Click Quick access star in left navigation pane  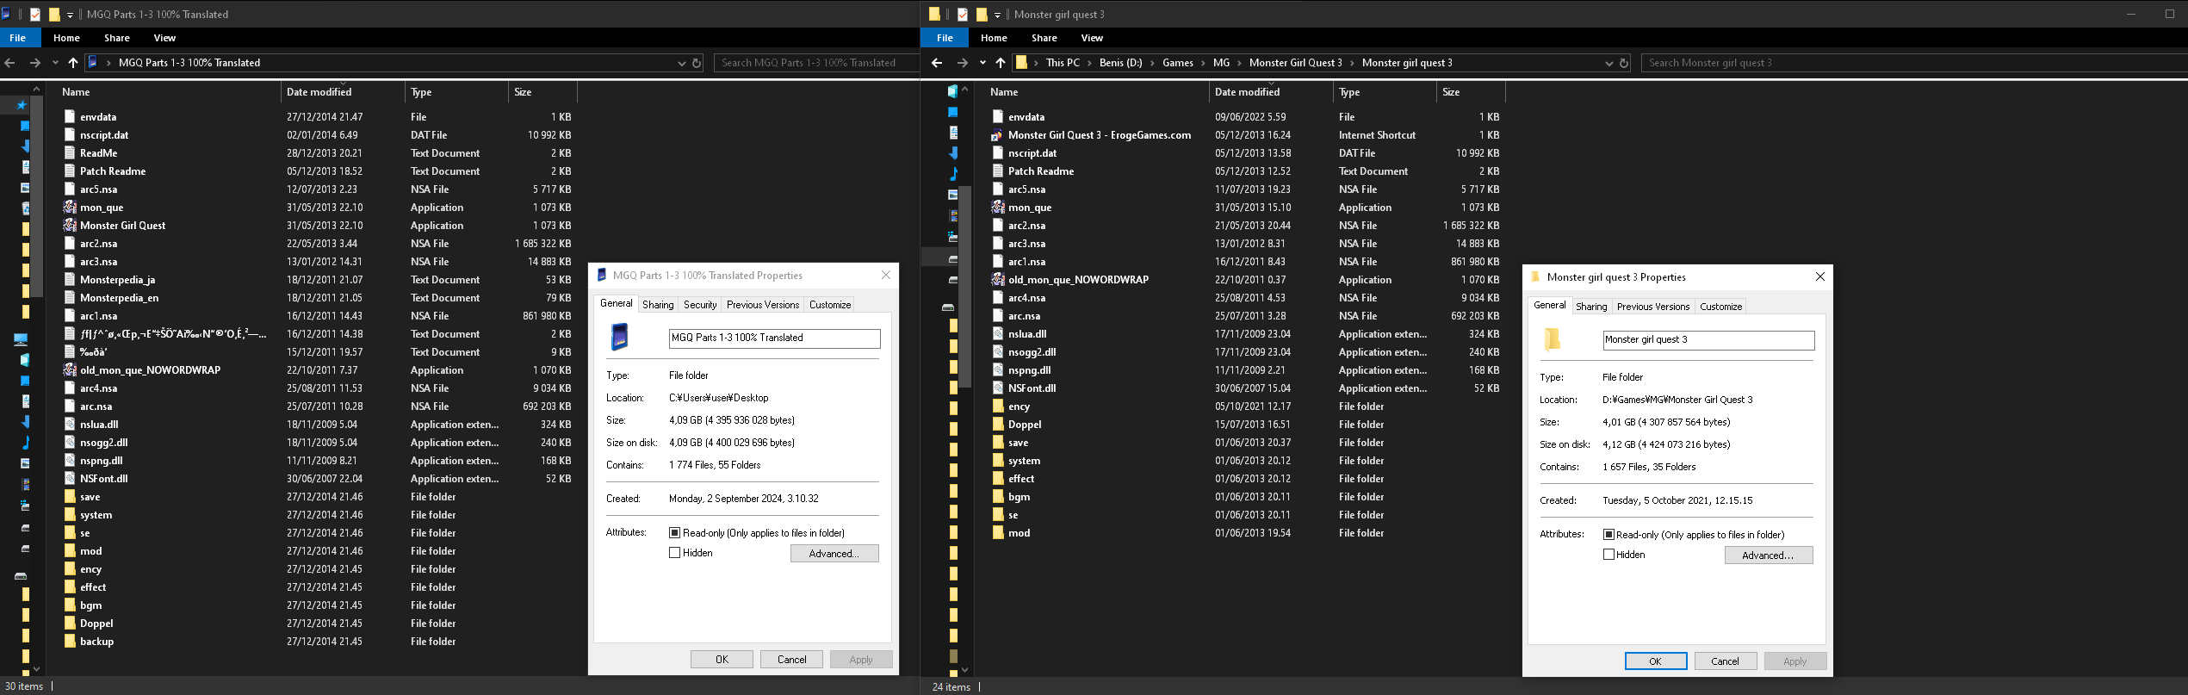[22, 104]
